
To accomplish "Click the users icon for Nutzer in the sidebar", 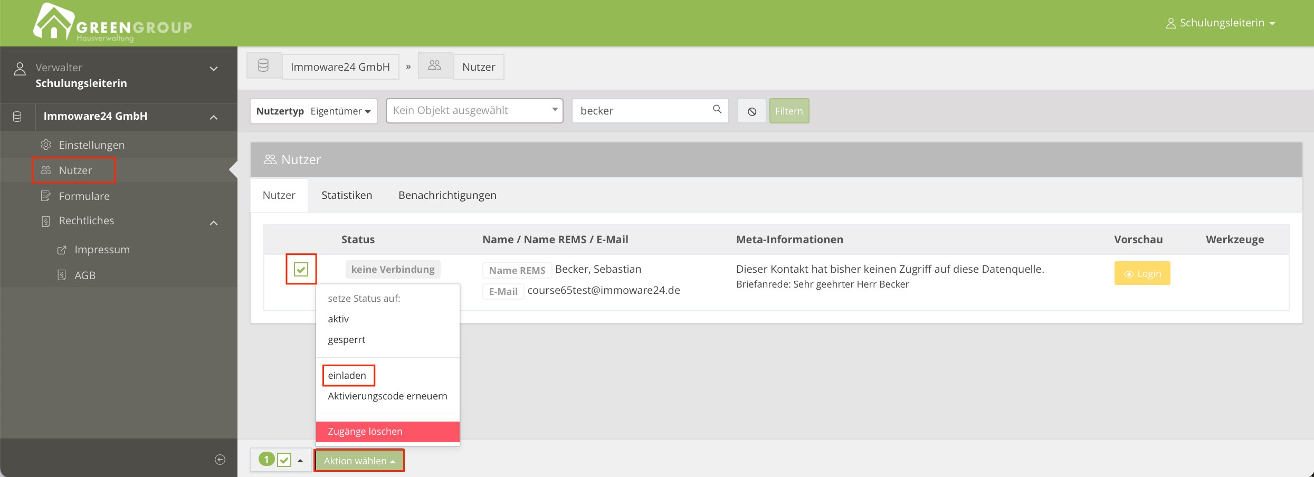I will (x=46, y=170).
